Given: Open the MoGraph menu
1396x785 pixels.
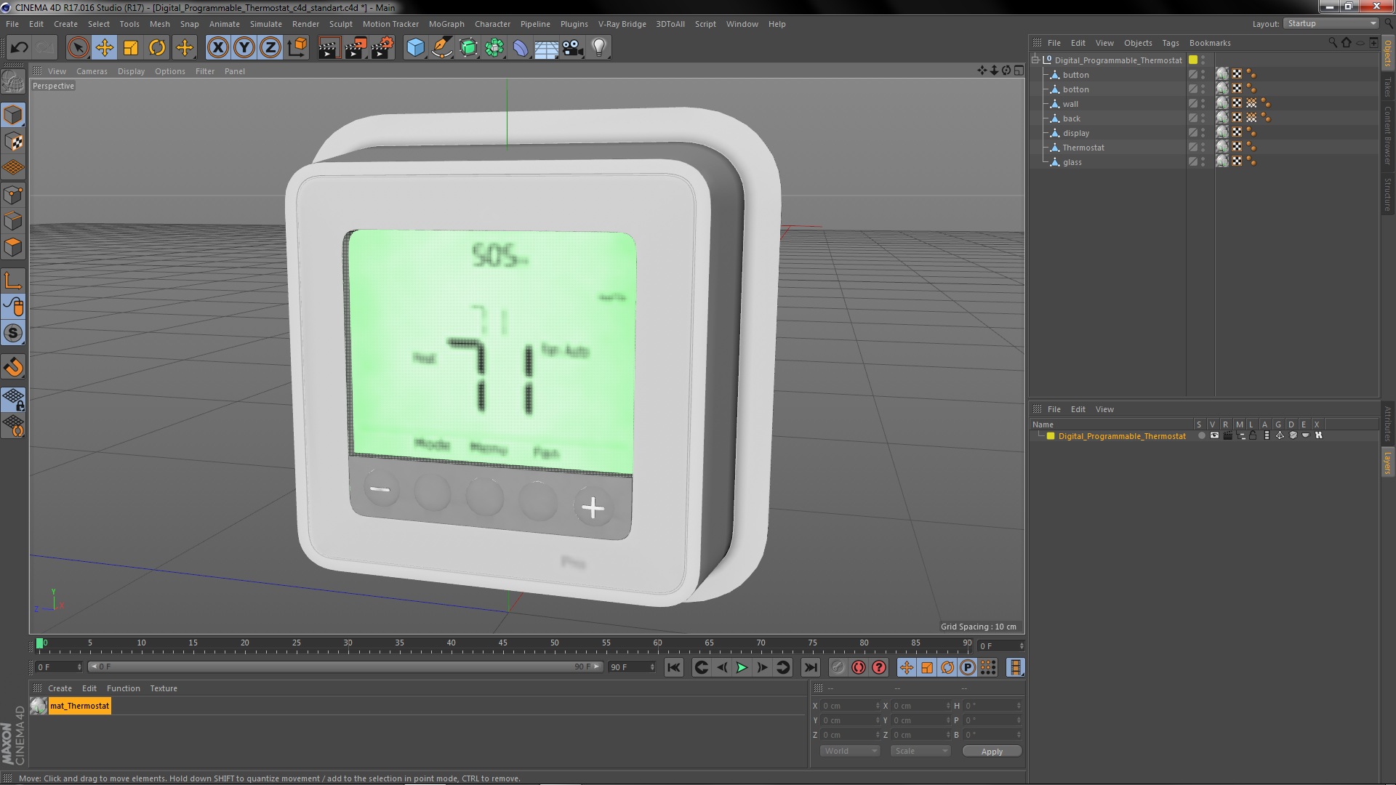Looking at the screenshot, I should [x=446, y=24].
